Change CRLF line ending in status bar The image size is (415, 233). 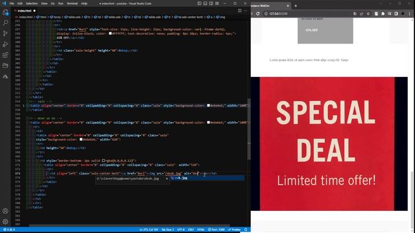(191, 230)
